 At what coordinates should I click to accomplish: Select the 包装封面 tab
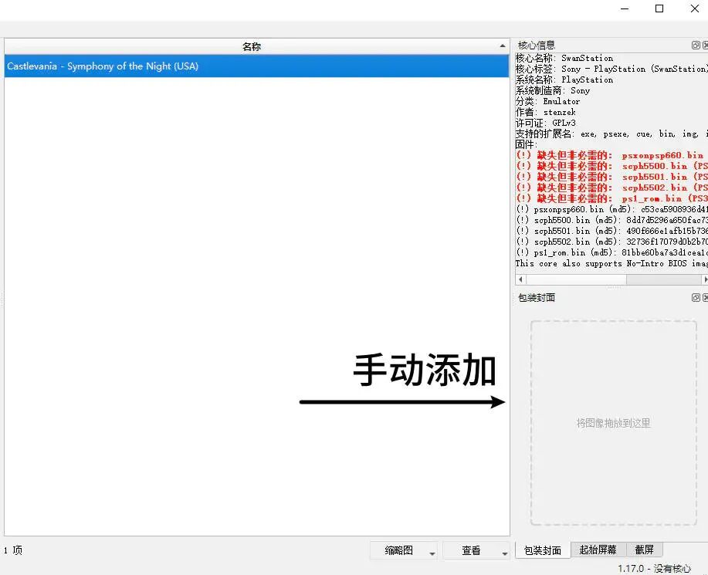542,549
